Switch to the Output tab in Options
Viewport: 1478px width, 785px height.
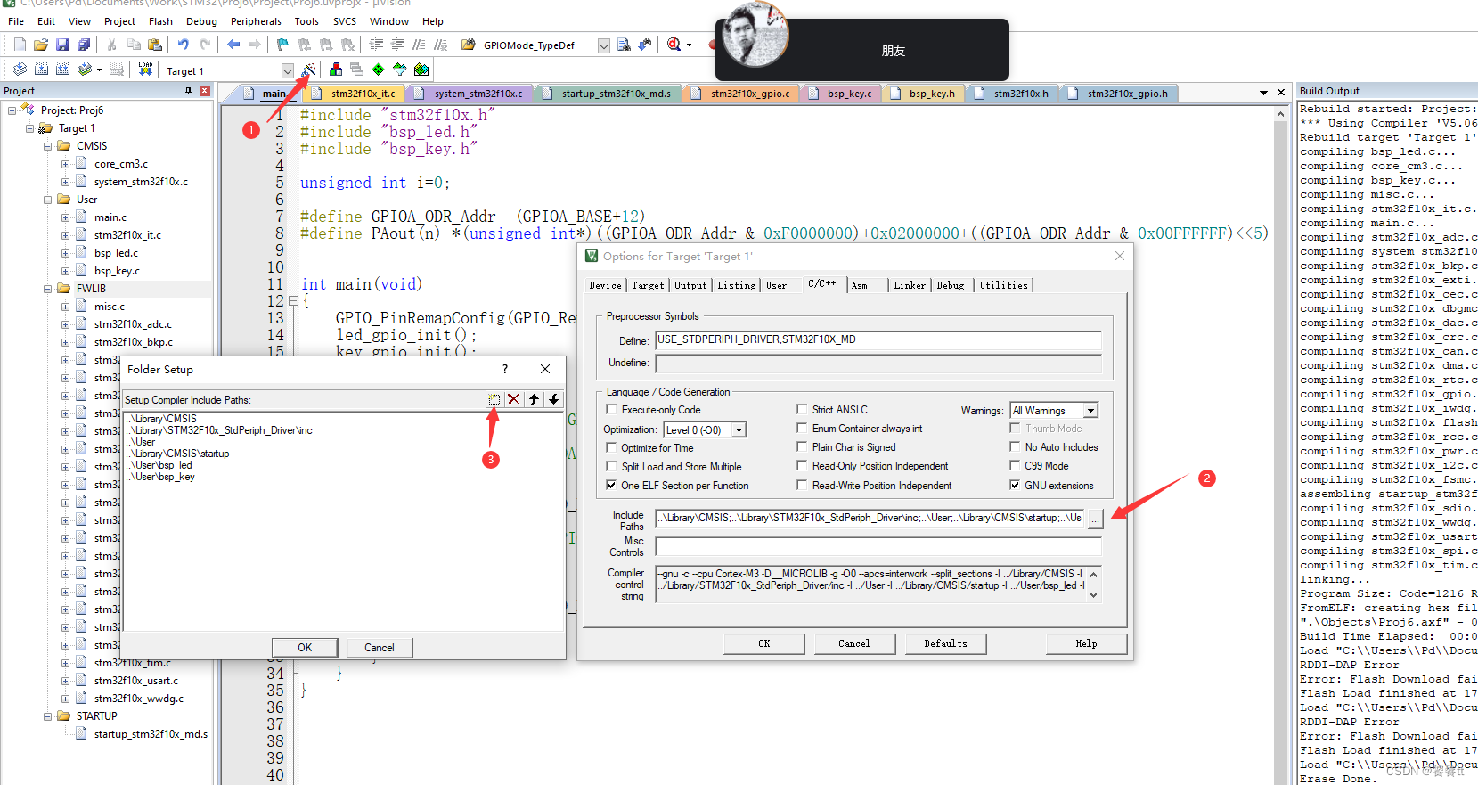point(690,285)
